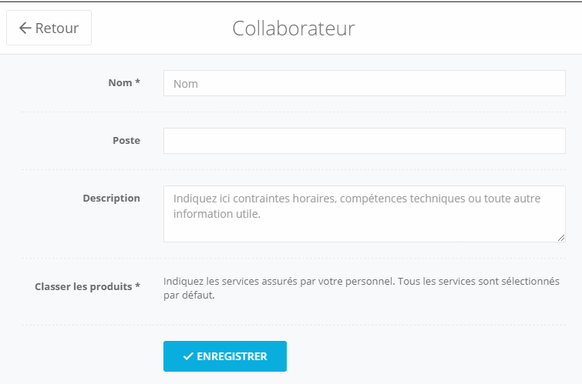Click the checkmark icon on the Enregistrer button

[x=188, y=356]
